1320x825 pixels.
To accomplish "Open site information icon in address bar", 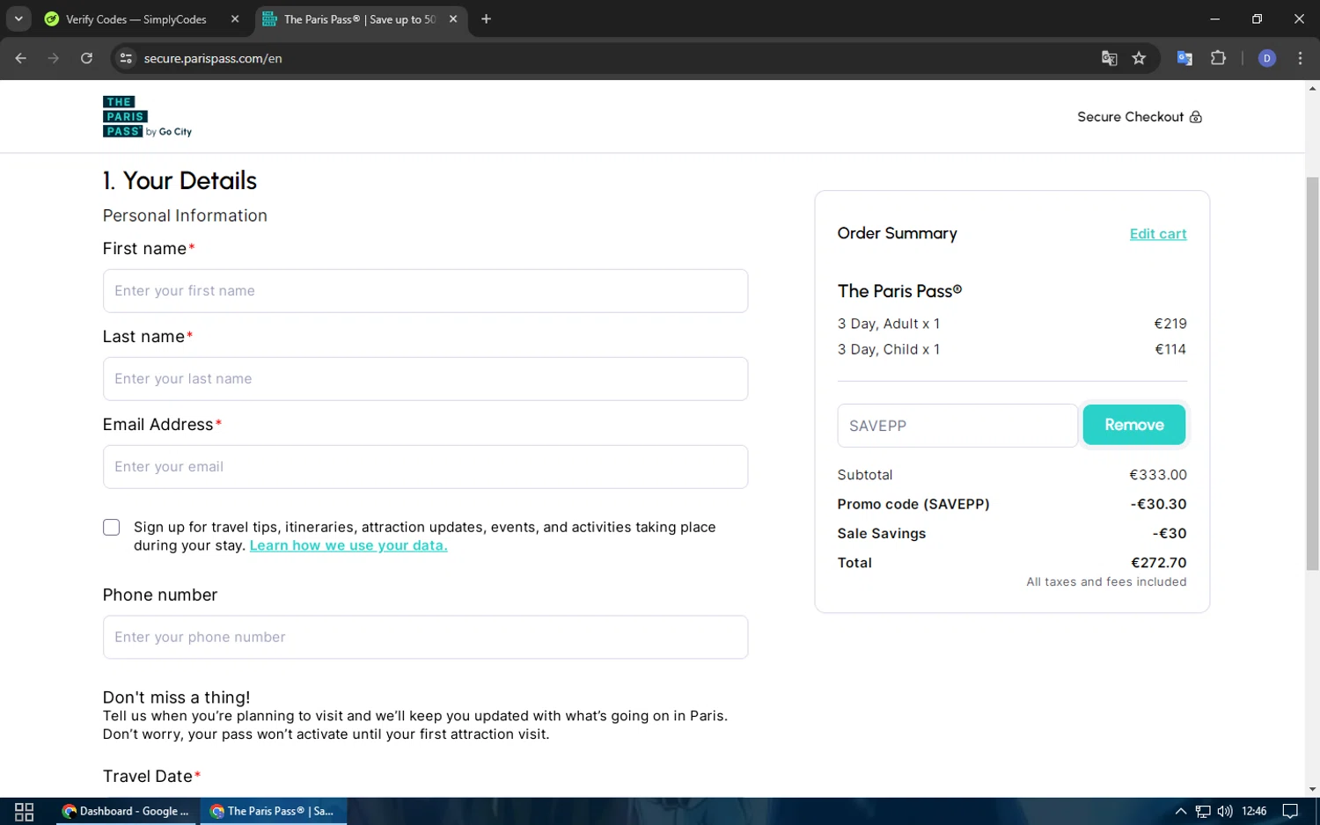I will point(126,58).
